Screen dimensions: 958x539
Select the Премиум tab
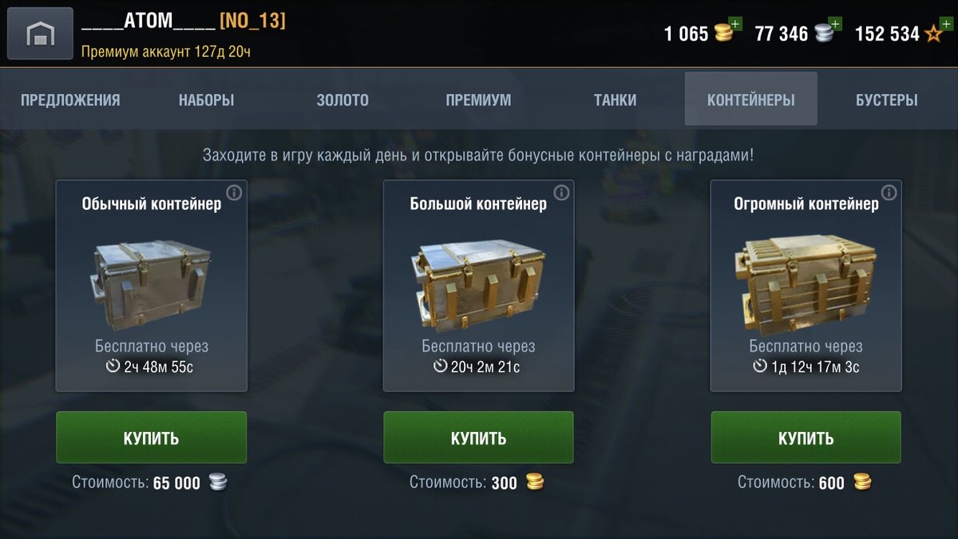(x=478, y=100)
